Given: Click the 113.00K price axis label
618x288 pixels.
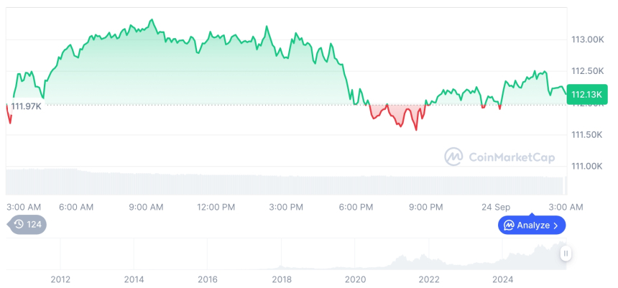Looking at the screenshot, I should click(586, 40).
